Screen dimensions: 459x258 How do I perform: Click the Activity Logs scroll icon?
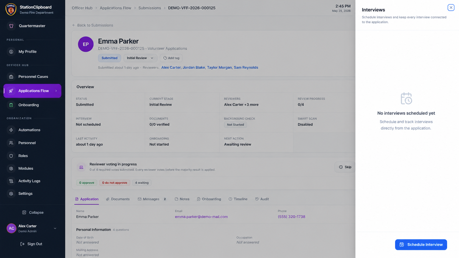11,181
